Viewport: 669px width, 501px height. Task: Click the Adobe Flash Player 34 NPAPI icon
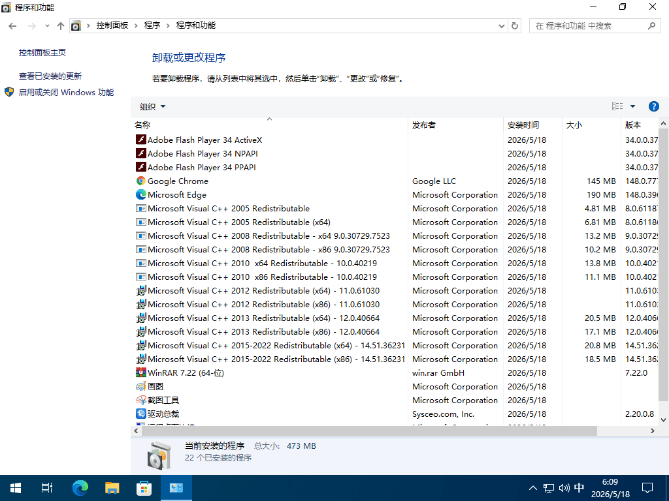click(141, 153)
